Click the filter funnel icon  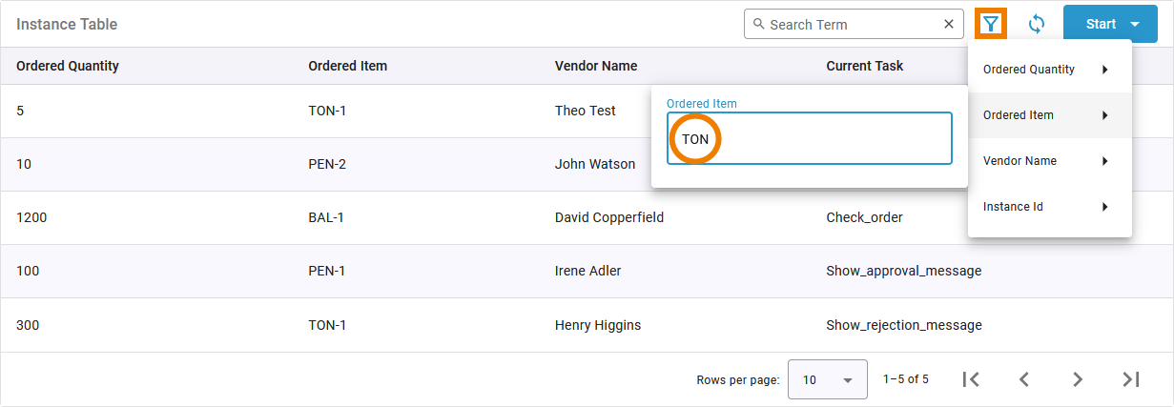tap(992, 24)
